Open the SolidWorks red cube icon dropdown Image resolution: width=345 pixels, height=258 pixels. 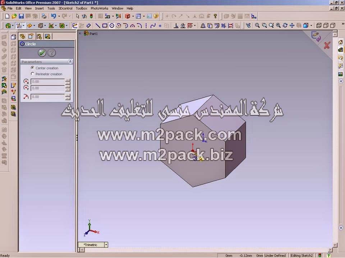(133, 16)
